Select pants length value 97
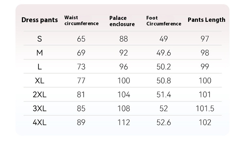This screenshot has width=245, height=144. click(x=205, y=39)
